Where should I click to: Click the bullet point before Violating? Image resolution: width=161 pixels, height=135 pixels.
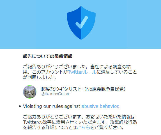click(20, 106)
